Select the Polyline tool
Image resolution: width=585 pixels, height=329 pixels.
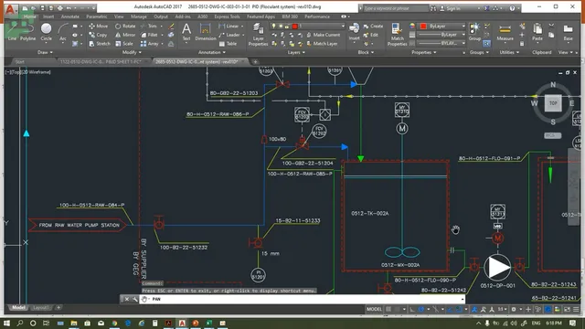27,32
